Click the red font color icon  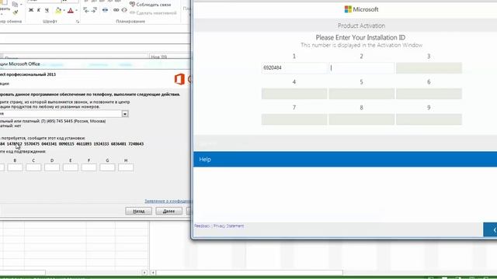(x=71, y=10)
